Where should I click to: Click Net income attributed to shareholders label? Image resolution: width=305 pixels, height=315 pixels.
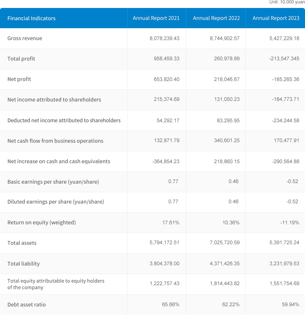[54, 100]
